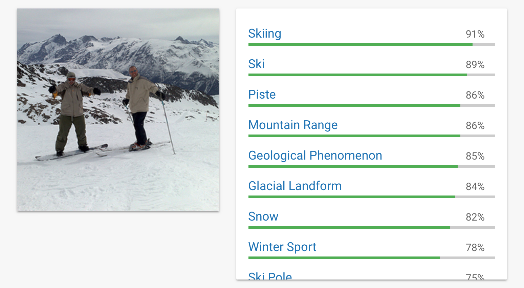Open the Mountain Range label link
524x288 pixels.
click(293, 125)
